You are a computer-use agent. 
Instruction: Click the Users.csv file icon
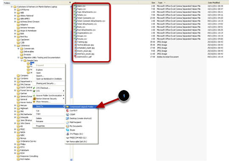pyautogui.click(x=75, y=6)
